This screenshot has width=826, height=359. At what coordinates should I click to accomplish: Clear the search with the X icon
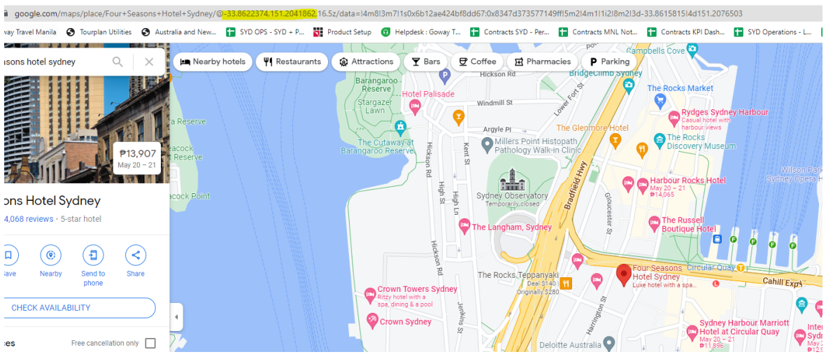click(149, 62)
